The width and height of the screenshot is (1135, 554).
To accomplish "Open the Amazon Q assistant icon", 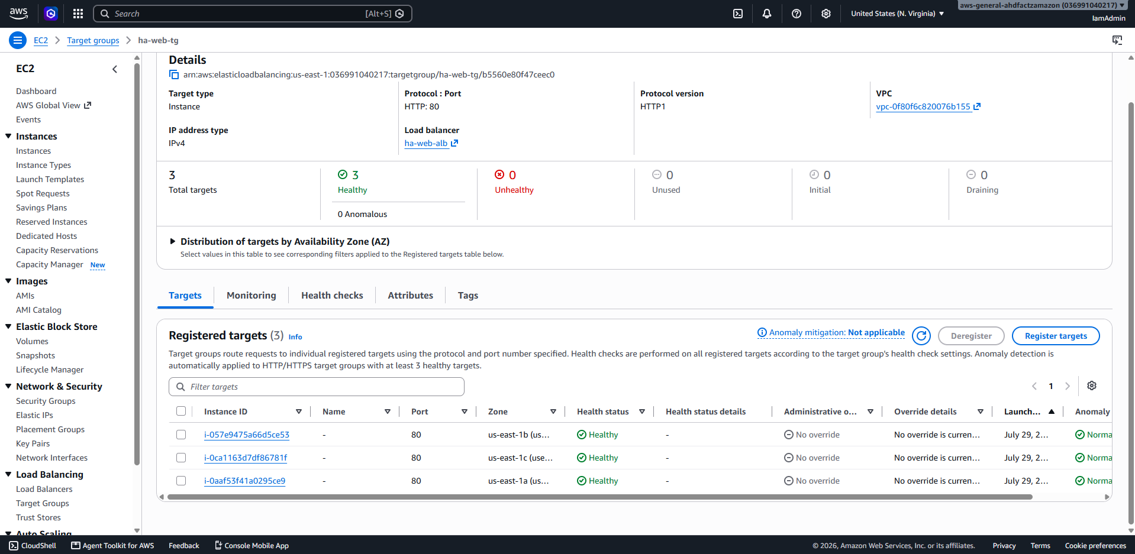I will click(x=51, y=14).
